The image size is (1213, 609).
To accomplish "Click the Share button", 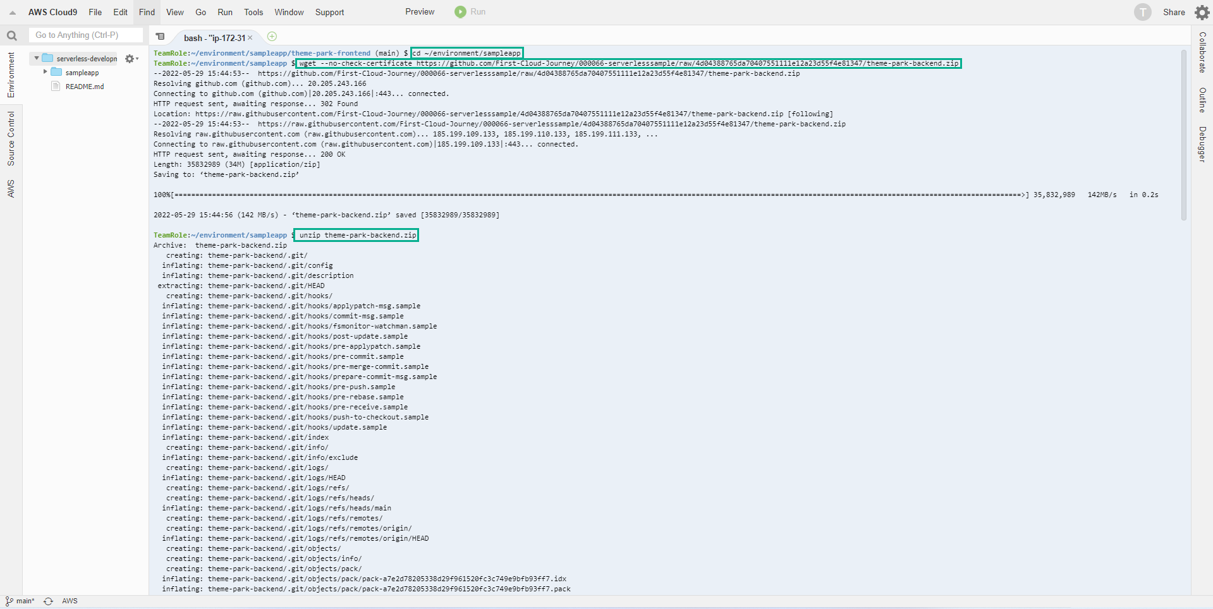I will (1174, 12).
